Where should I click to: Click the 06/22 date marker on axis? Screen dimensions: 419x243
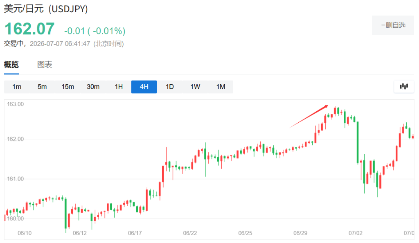tap(190, 233)
